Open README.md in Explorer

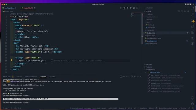152,44
